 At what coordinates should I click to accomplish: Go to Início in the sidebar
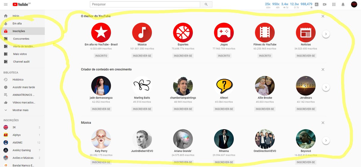pyautogui.click(x=22, y=16)
